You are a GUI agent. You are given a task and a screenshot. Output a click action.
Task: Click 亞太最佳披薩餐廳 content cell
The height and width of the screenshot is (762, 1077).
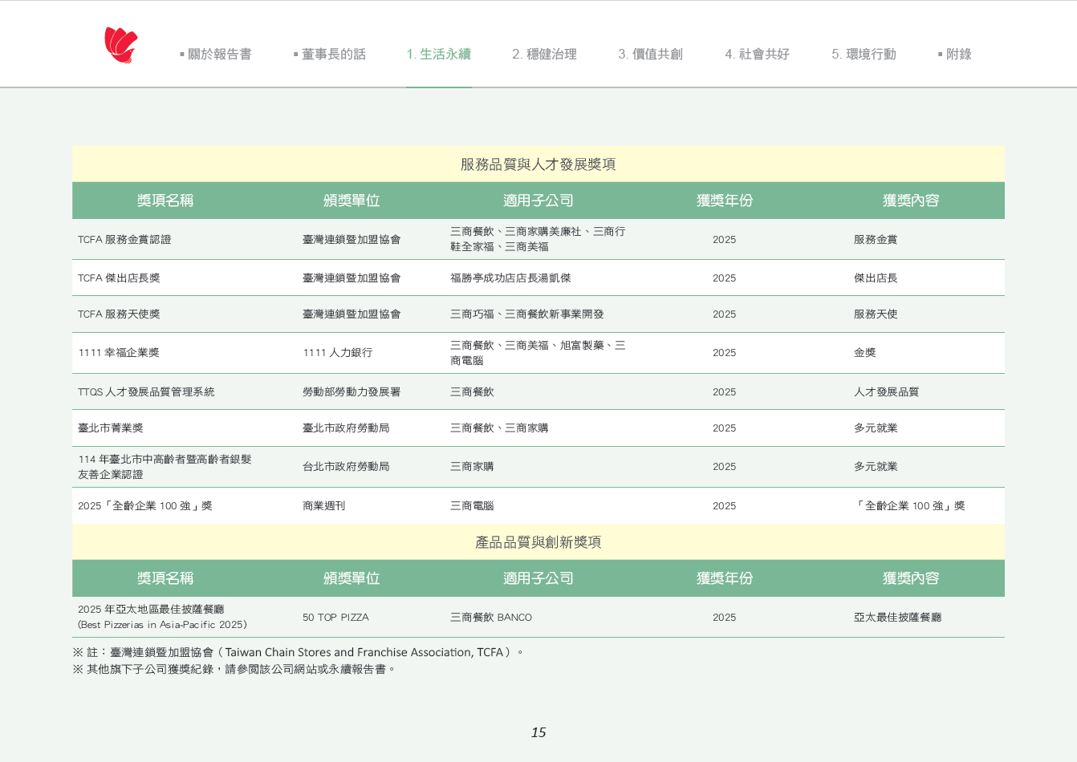(898, 618)
